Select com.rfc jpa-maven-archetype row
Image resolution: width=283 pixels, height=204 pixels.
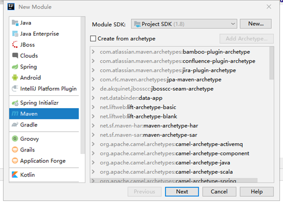coord(160,80)
